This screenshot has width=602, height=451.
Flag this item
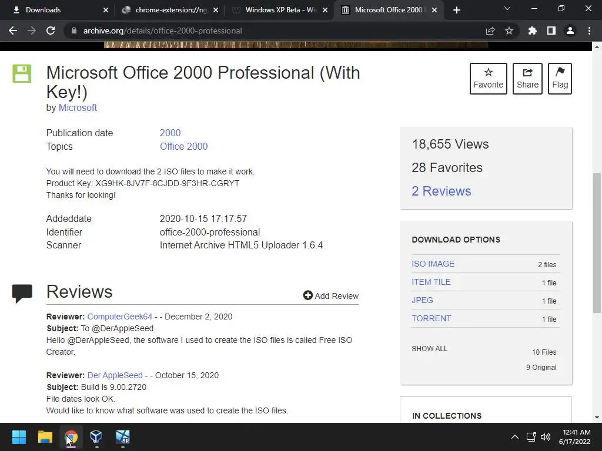560,79
